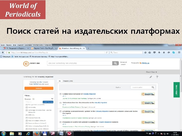Viewport: 182px width, 136px height.
Task: Open the Word taskbar icon
Action: [61, 134]
